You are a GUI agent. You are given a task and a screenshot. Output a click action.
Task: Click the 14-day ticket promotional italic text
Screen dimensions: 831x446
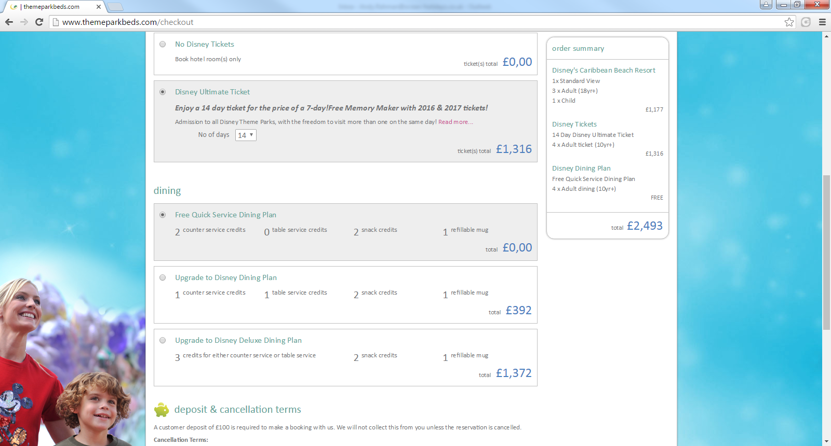pyautogui.click(x=331, y=108)
